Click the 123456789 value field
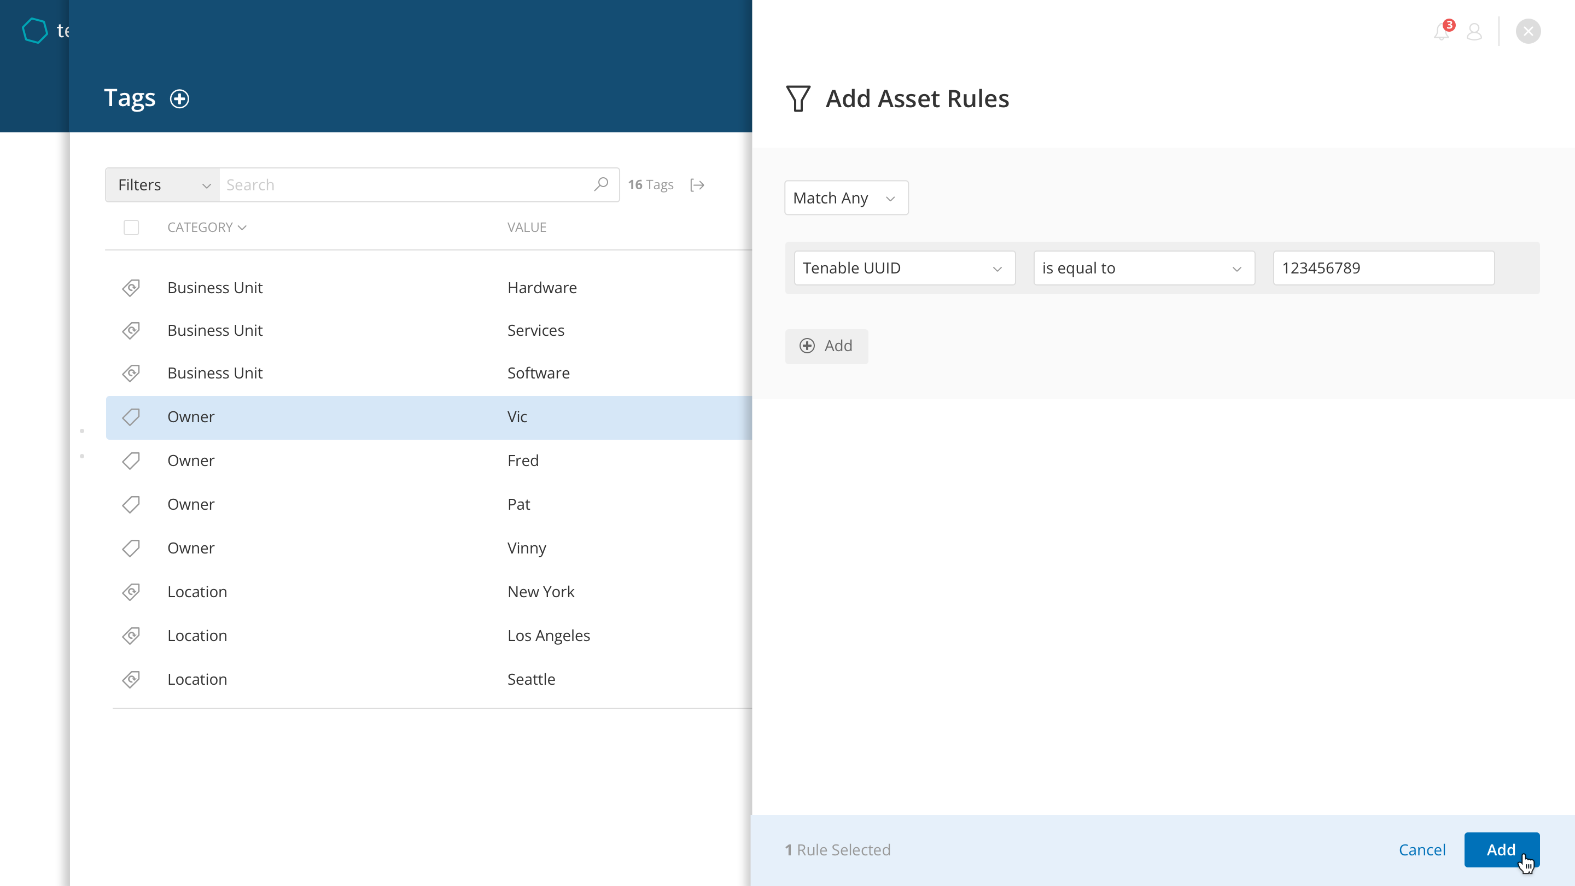This screenshot has height=886, width=1575. [1383, 268]
